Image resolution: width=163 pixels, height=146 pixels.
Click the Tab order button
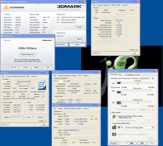(113, 143)
